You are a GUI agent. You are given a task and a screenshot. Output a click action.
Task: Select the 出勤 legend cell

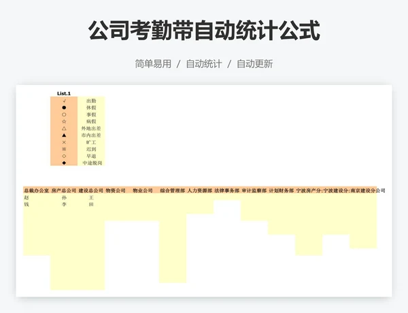pyautogui.click(x=91, y=101)
